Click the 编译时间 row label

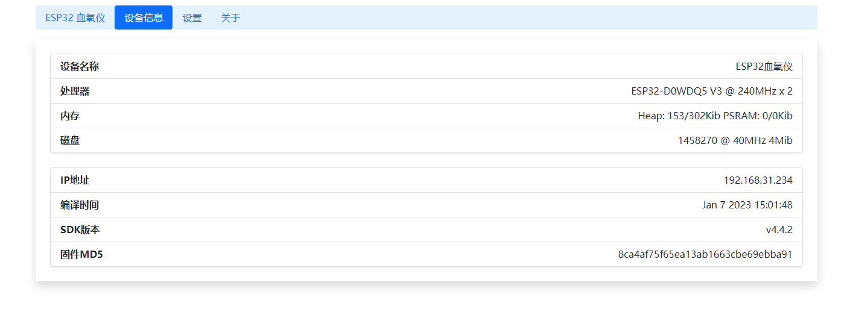[80, 205]
